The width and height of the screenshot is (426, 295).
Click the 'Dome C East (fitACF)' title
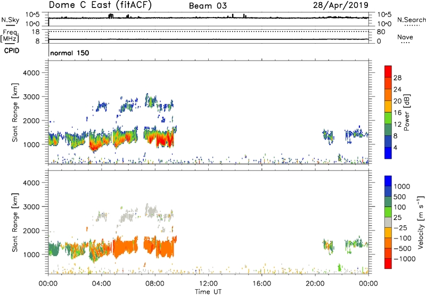coord(100,5)
